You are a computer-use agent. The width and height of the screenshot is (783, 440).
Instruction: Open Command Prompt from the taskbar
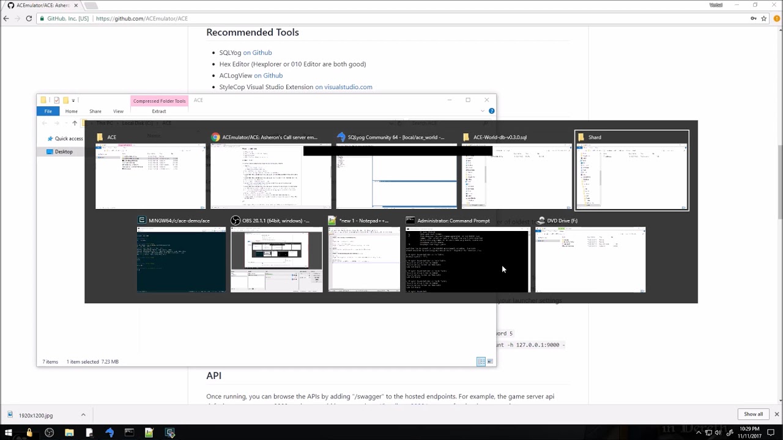tap(129, 433)
